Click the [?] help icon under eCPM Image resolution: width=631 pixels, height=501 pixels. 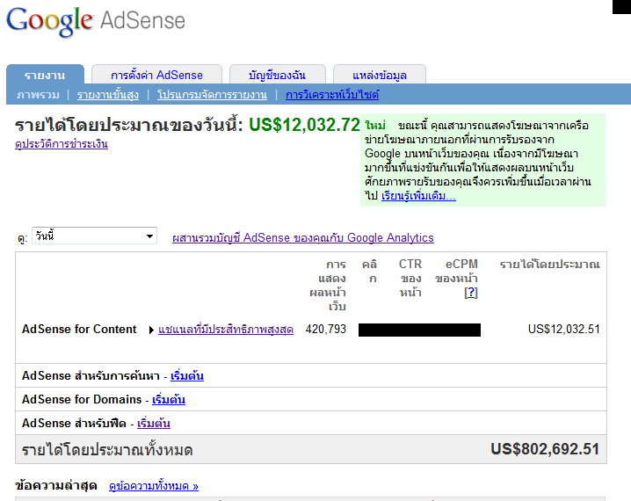click(x=470, y=293)
